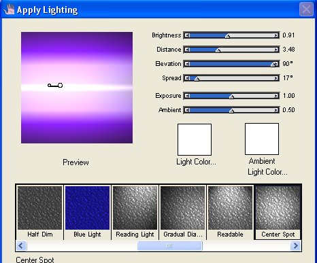Click the Distance slider thumb

pos(218,50)
